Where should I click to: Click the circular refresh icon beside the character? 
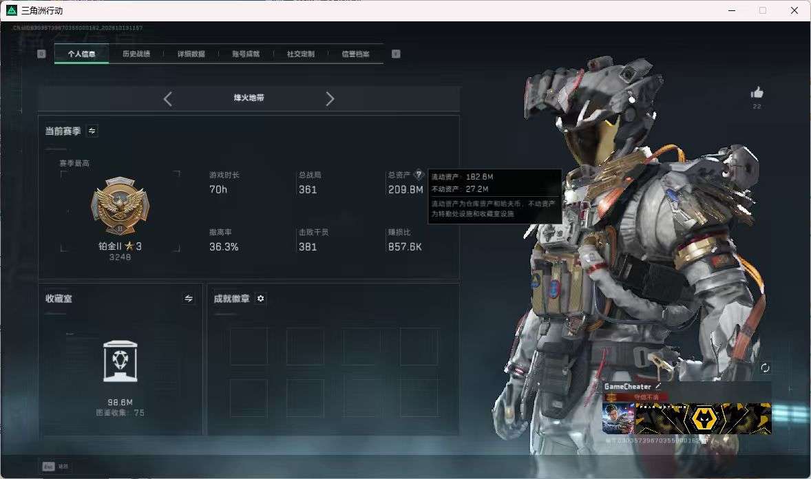point(765,368)
